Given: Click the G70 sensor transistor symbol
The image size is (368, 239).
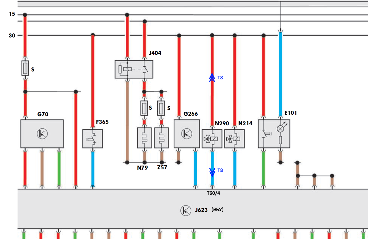Looking at the screenshot, I should coord(42,134).
